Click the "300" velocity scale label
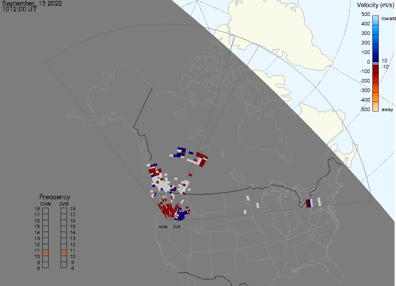The width and height of the screenshot is (396, 286). coord(365,34)
